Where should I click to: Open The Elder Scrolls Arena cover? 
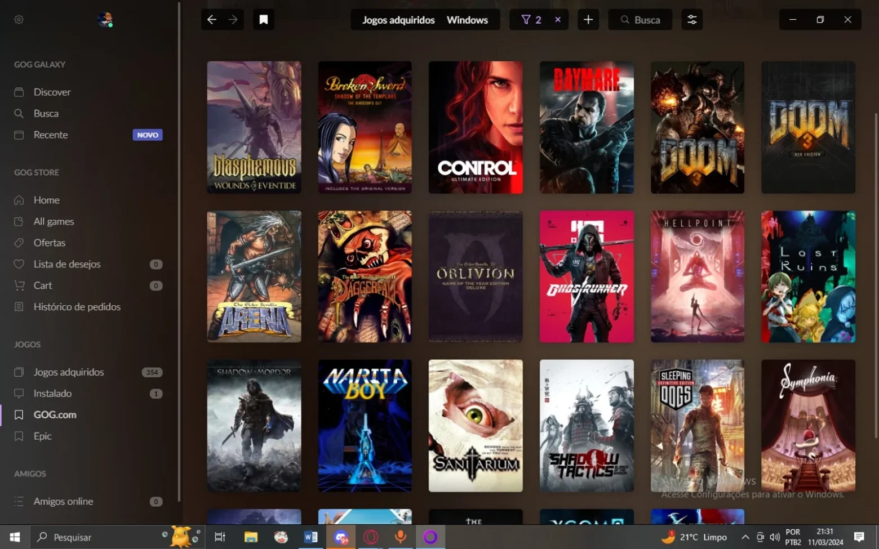click(x=254, y=276)
